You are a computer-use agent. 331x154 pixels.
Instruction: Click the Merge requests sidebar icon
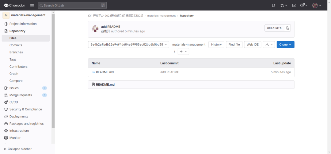[6, 95]
